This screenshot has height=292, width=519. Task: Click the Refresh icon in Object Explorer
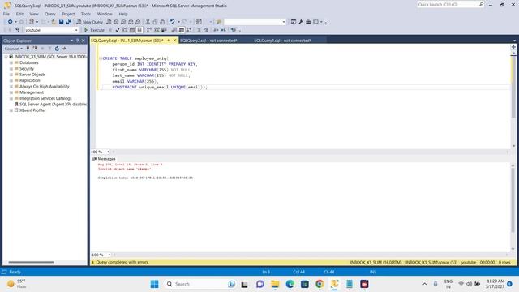[57, 49]
